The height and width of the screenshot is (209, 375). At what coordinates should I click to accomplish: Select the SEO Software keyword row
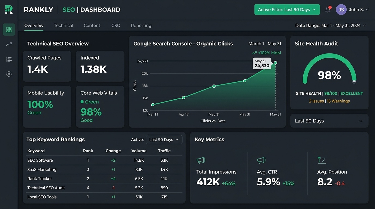(104, 160)
